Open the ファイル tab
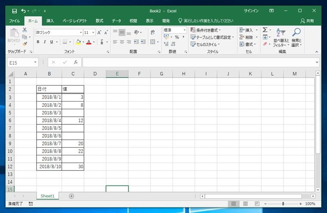The image size is (327, 213). pos(14,21)
